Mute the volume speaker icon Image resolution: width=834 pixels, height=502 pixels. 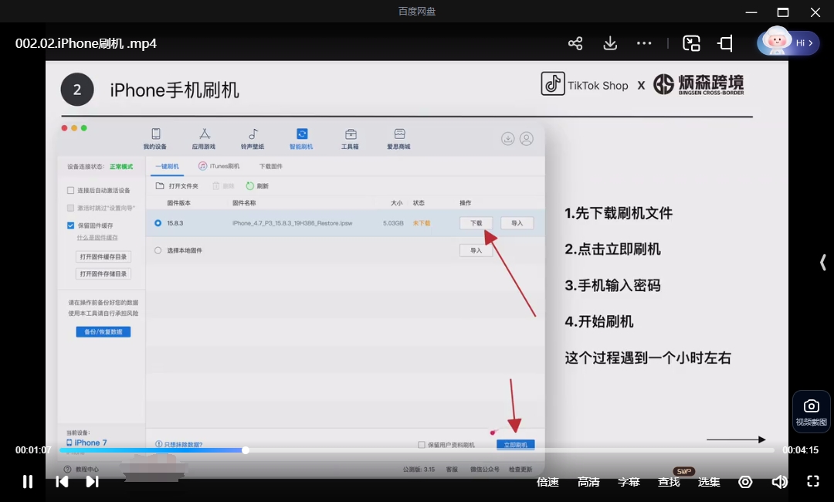pos(779,482)
